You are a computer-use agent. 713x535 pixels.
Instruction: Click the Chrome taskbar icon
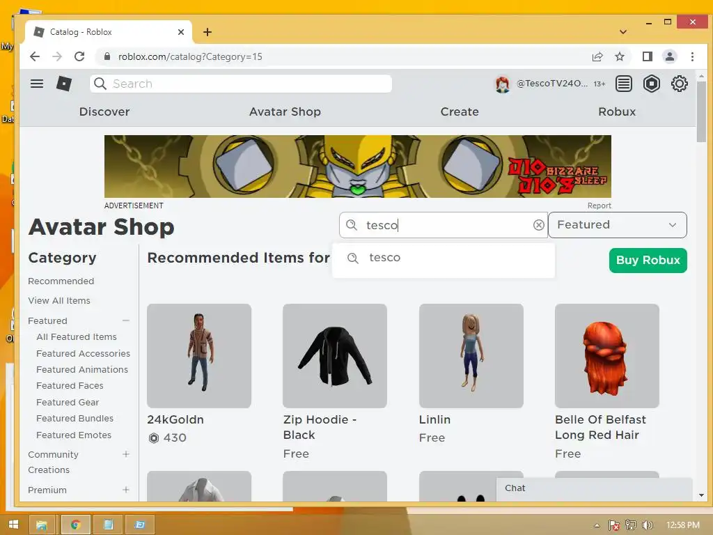pos(76,525)
